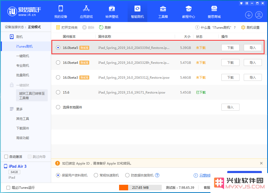Click the orange warning icon in notice bar
This screenshot has height=193, width=268.
pos(58,163)
